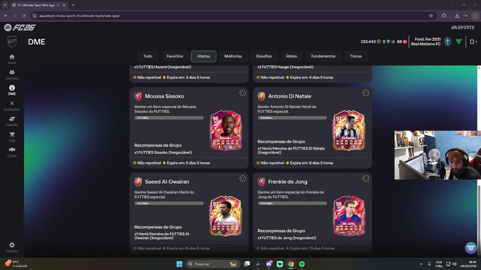Reload the page in the browser
The height and width of the screenshot is (270, 481).
24,16
